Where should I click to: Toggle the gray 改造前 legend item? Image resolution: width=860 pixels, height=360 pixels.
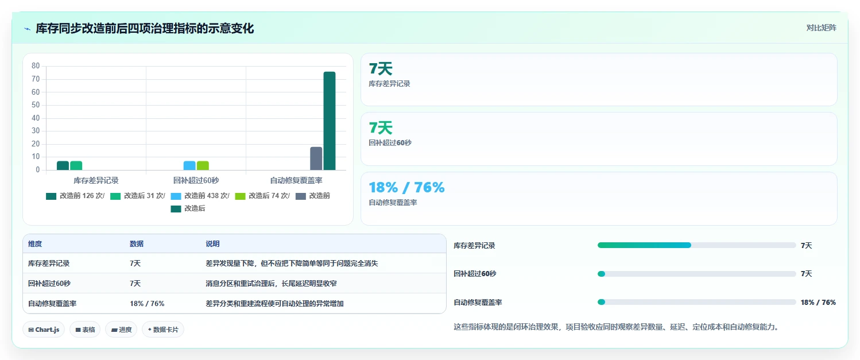pyautogui.click(x=313, y=196)
